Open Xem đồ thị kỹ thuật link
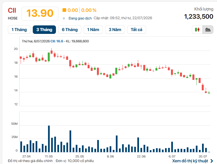The width and height of the screenshot is (217, 164). 190,161
